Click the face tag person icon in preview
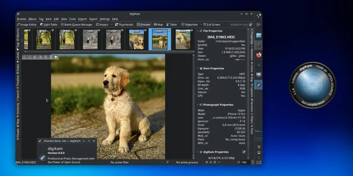This screenshot has width=353, height=176. (46, 57)
